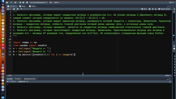Run the current line
This screenshot has height=99, width=176.
(x=144, y=9)
